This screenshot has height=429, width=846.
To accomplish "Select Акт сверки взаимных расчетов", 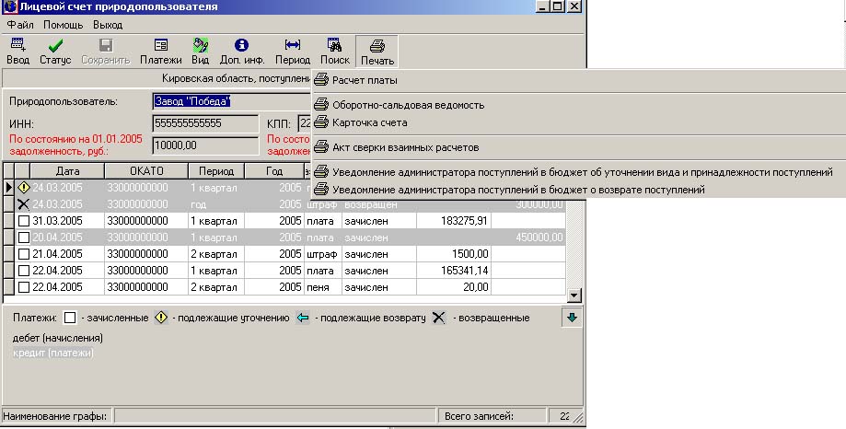I will coord(405,146).
